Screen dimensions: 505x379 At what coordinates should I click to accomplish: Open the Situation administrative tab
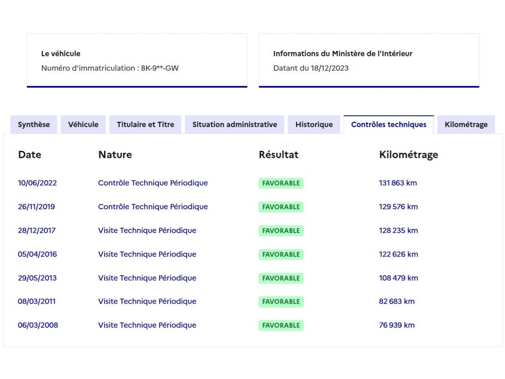(234, 124)
